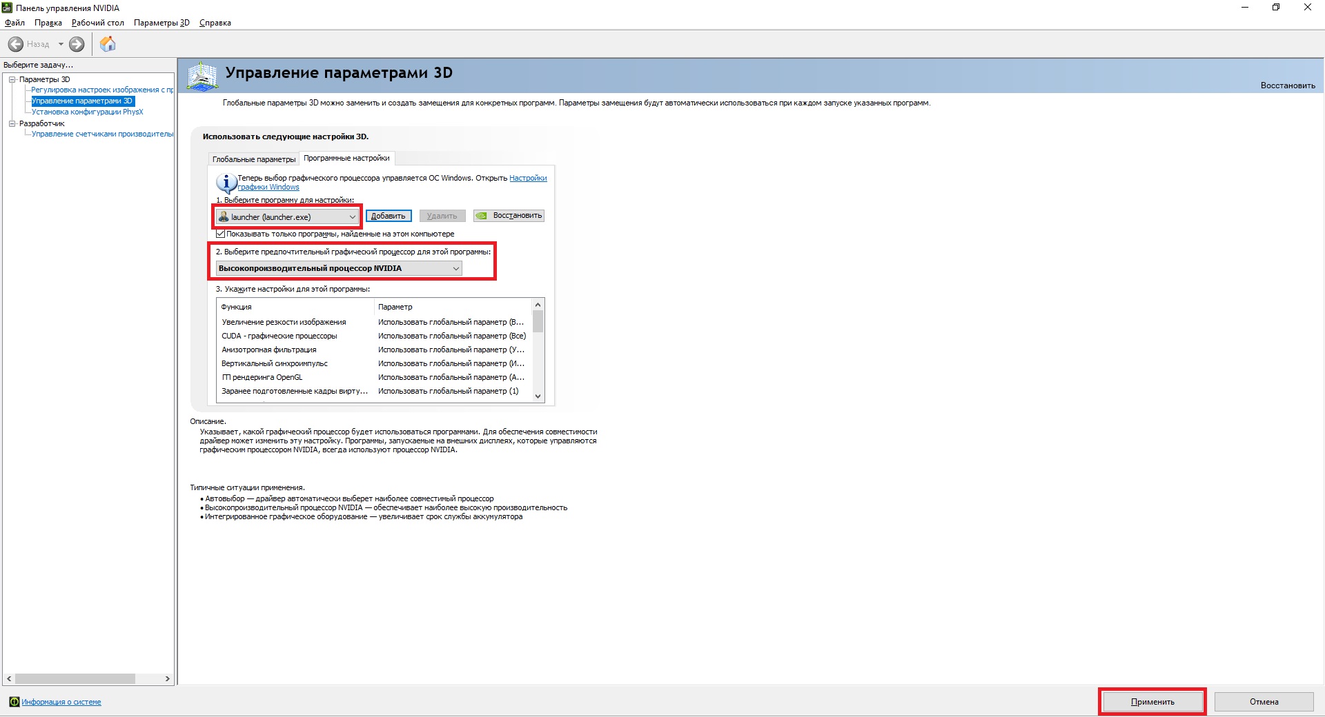Open preferred graphics processor dropdown
Screen dimensions: 1325x717
coord(339,268)
